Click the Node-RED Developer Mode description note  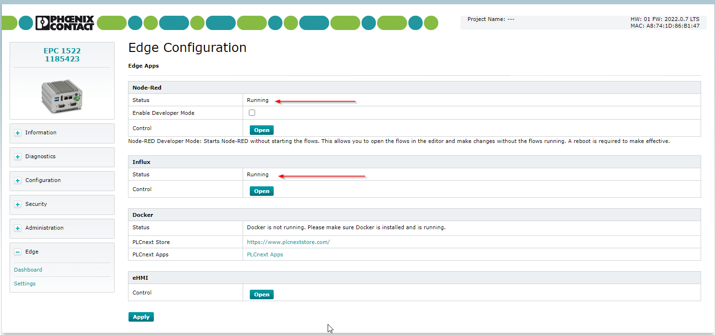[x=399, y=142]
